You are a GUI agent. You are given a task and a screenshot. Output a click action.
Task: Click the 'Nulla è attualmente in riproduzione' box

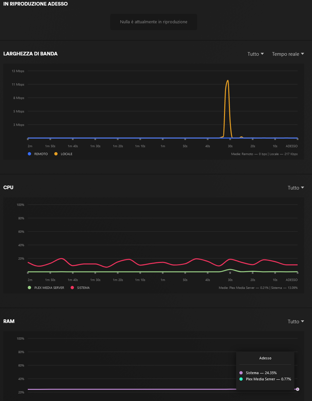pos(154,22)
